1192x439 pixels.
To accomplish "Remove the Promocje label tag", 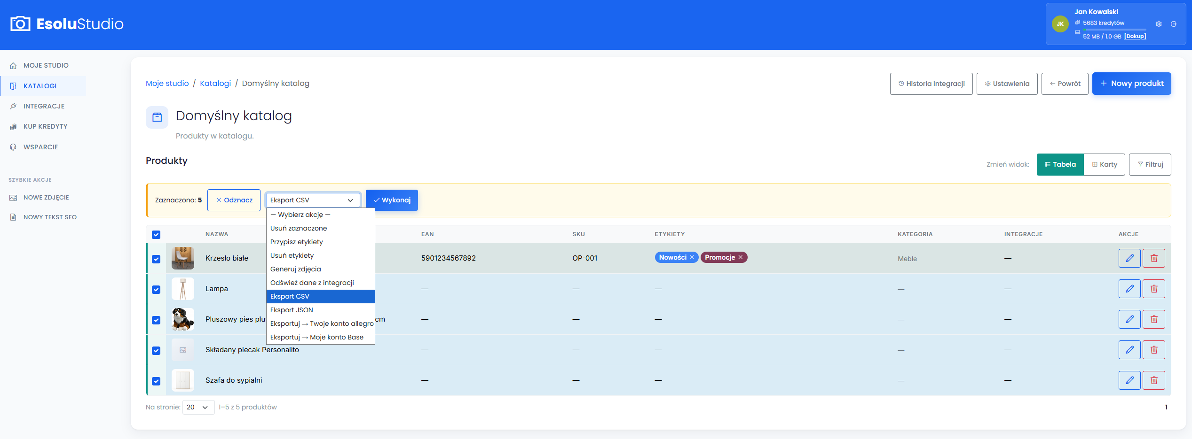I will (741, 257).
